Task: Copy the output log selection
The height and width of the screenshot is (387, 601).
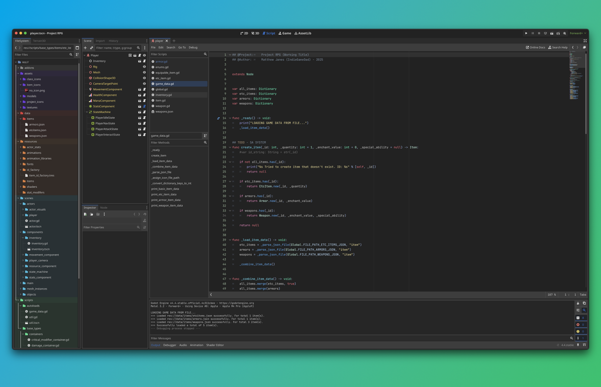Action: pos(584,303)
